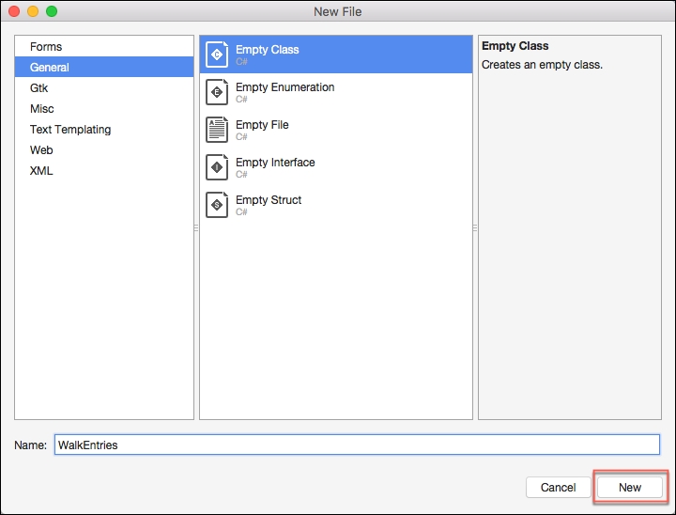Open the Misc category

pyautogui.click(x=42, y=109)
